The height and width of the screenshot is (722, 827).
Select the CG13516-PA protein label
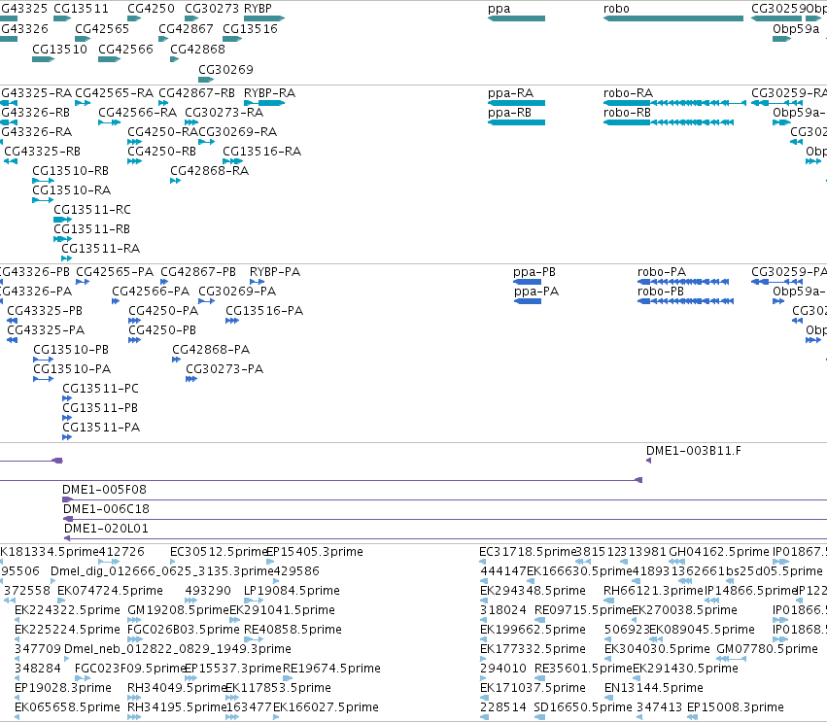pyautogui.click(x=264, y=312)
